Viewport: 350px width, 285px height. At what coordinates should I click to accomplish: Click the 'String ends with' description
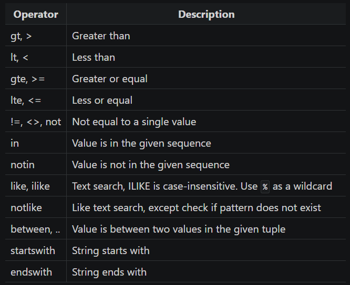(109, 272)
